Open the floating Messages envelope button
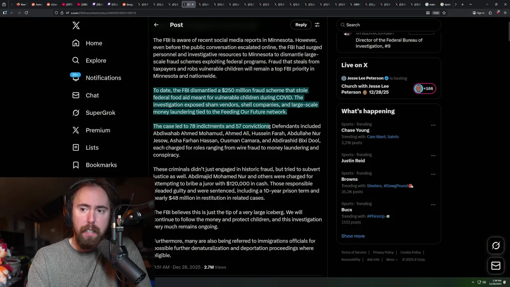The width and height of the screenshot is (510, 287). [496, 266]
